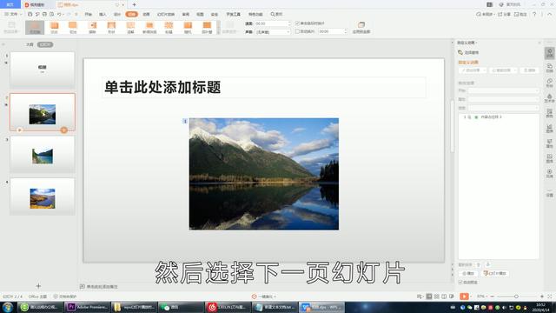This screenshot has height=313, width=556.
Task: Open the Developer Tools ribbon tab
Action: click(233, 14)
